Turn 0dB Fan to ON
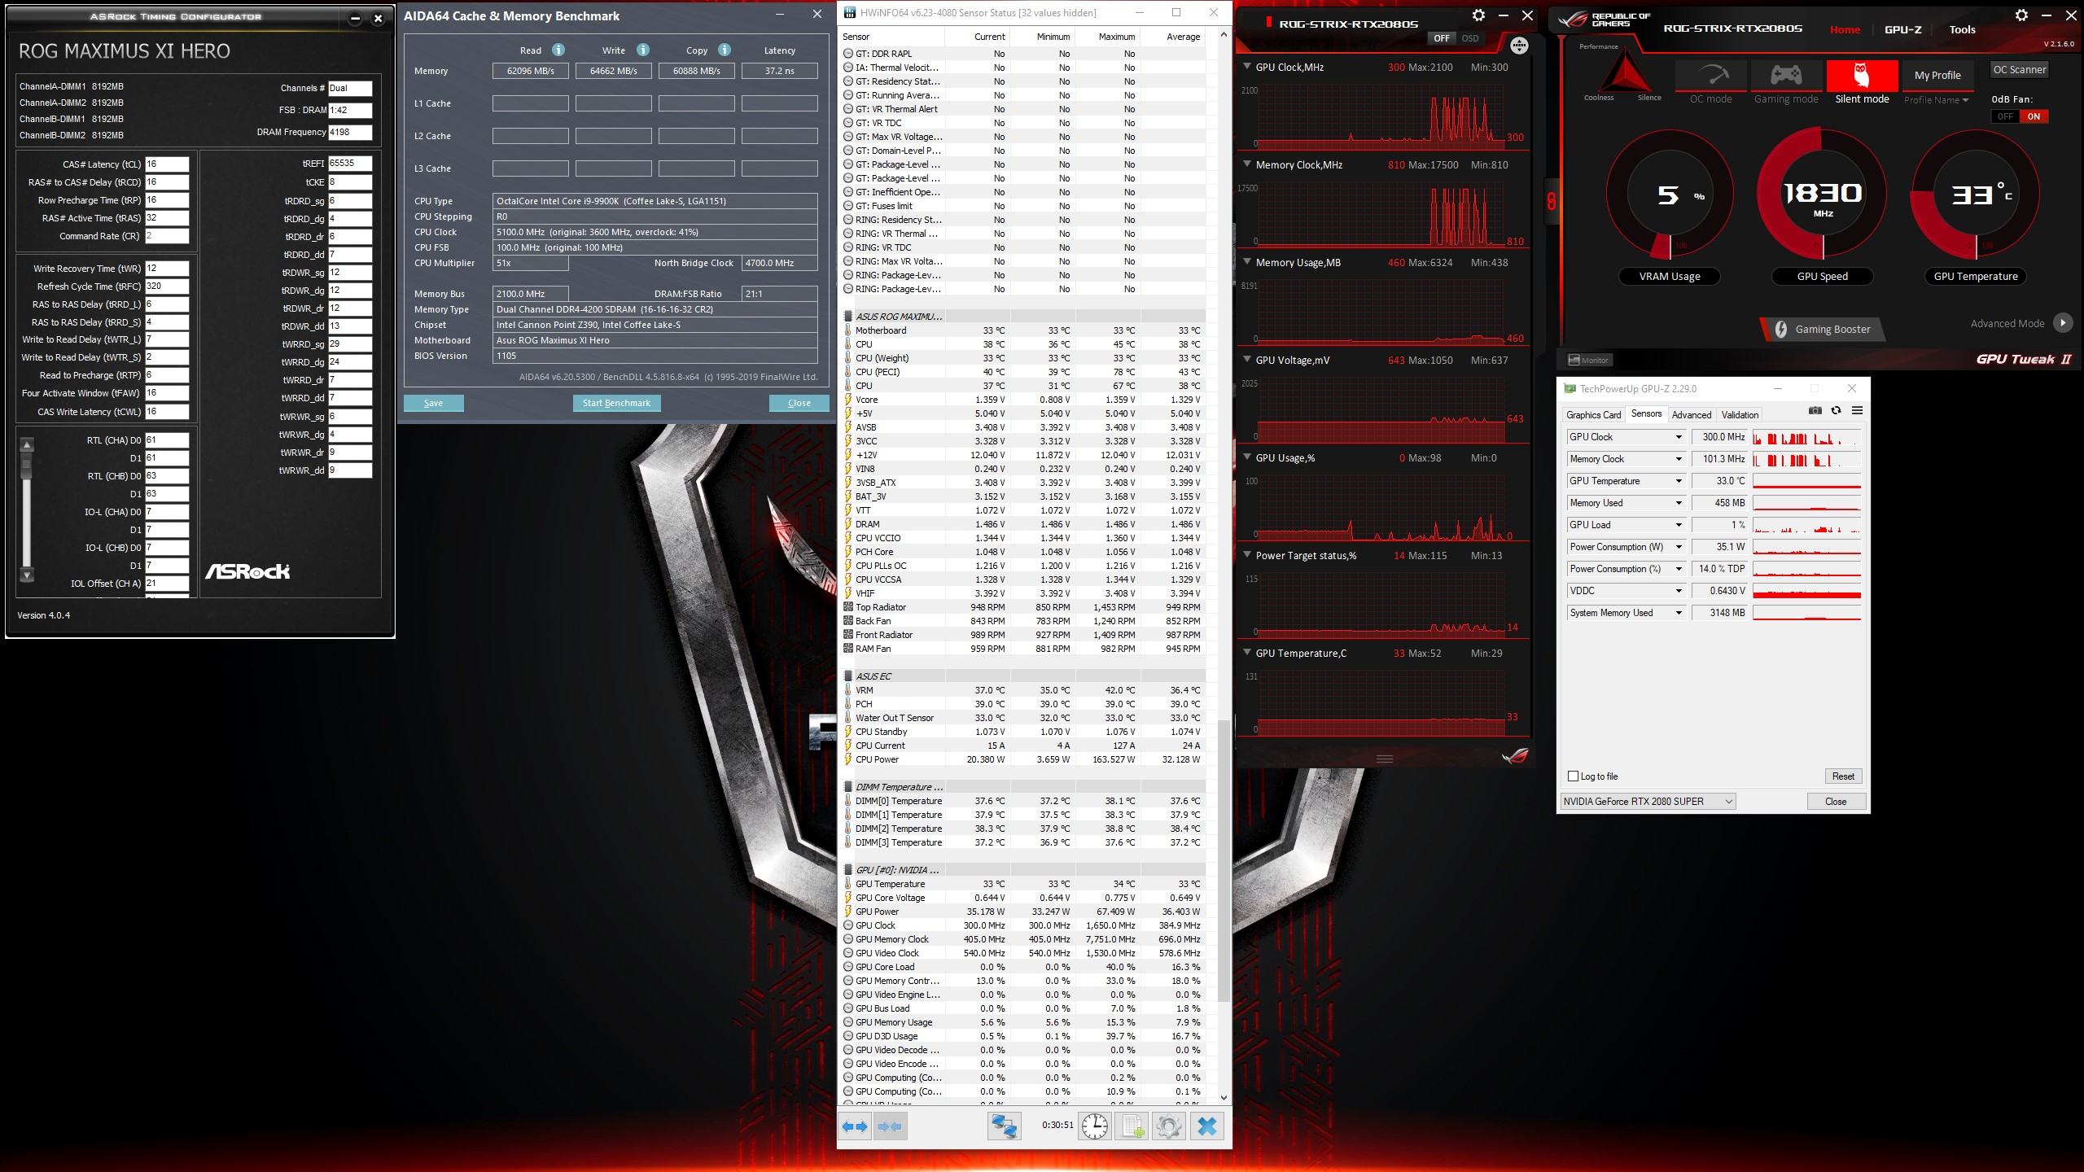The width and height of the screenshot is (2084, 1172). (x=2034, y=116)
